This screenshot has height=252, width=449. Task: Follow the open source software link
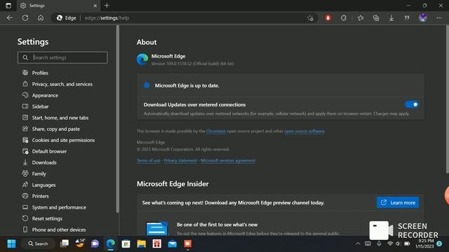[304, 131]
